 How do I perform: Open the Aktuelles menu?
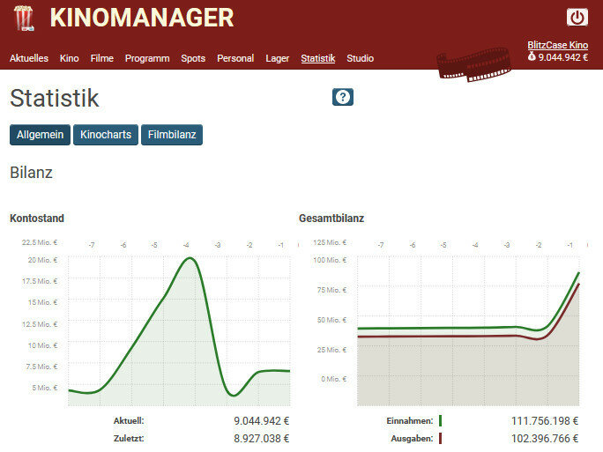29,58
